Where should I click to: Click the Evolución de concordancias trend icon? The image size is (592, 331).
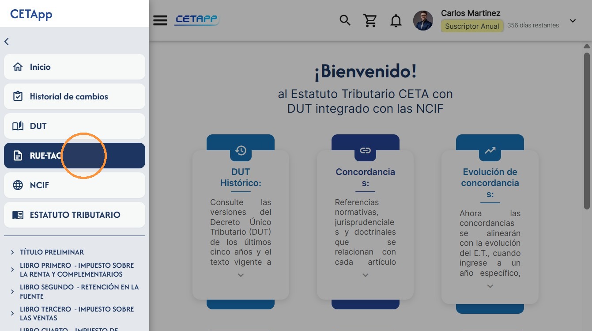click(x=490, y=151)
